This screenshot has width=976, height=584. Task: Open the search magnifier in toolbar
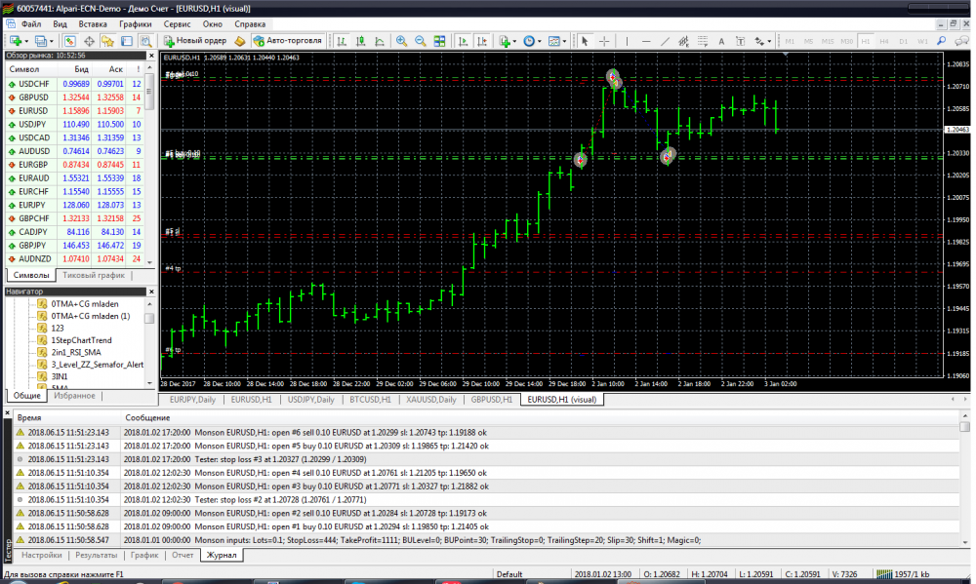(x=942, y=41)
